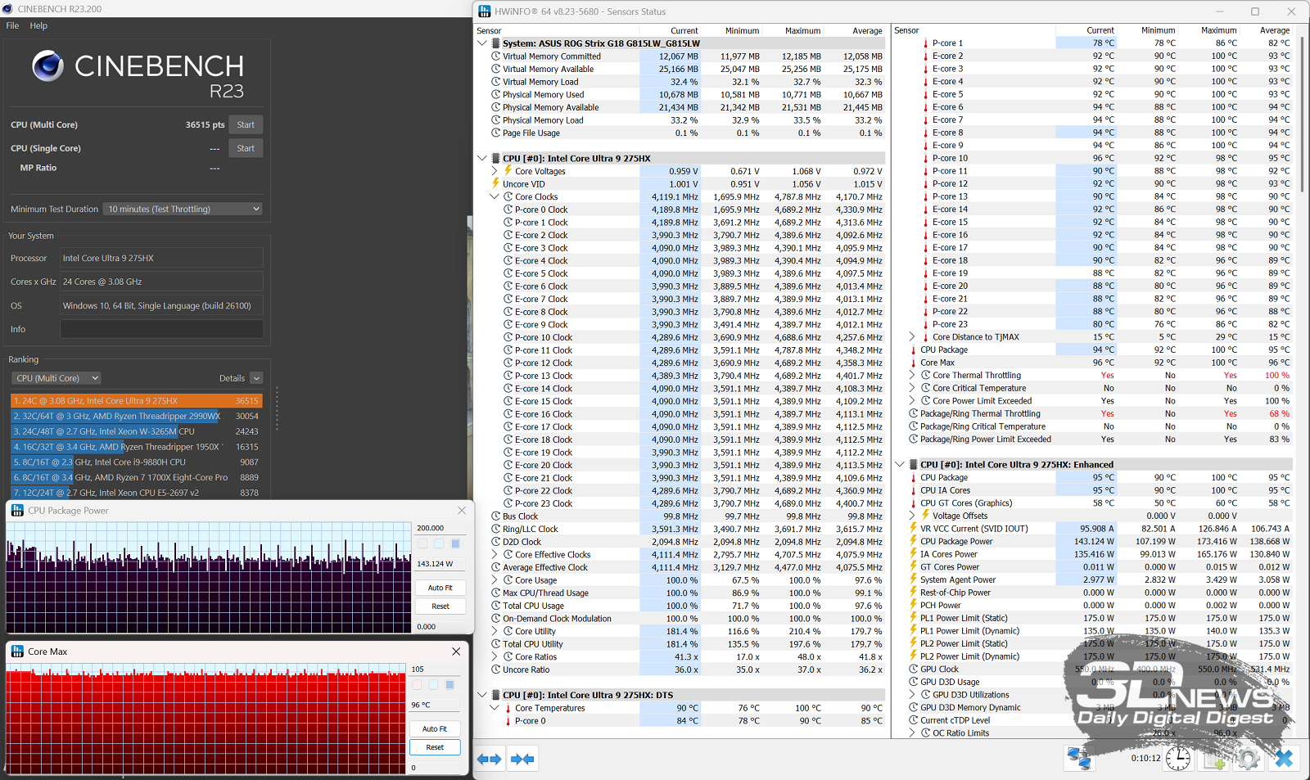Click the expand columns arrows button in HWiNFO
The width and height of the screenshot is (1310, 780).
coord(489,759)
